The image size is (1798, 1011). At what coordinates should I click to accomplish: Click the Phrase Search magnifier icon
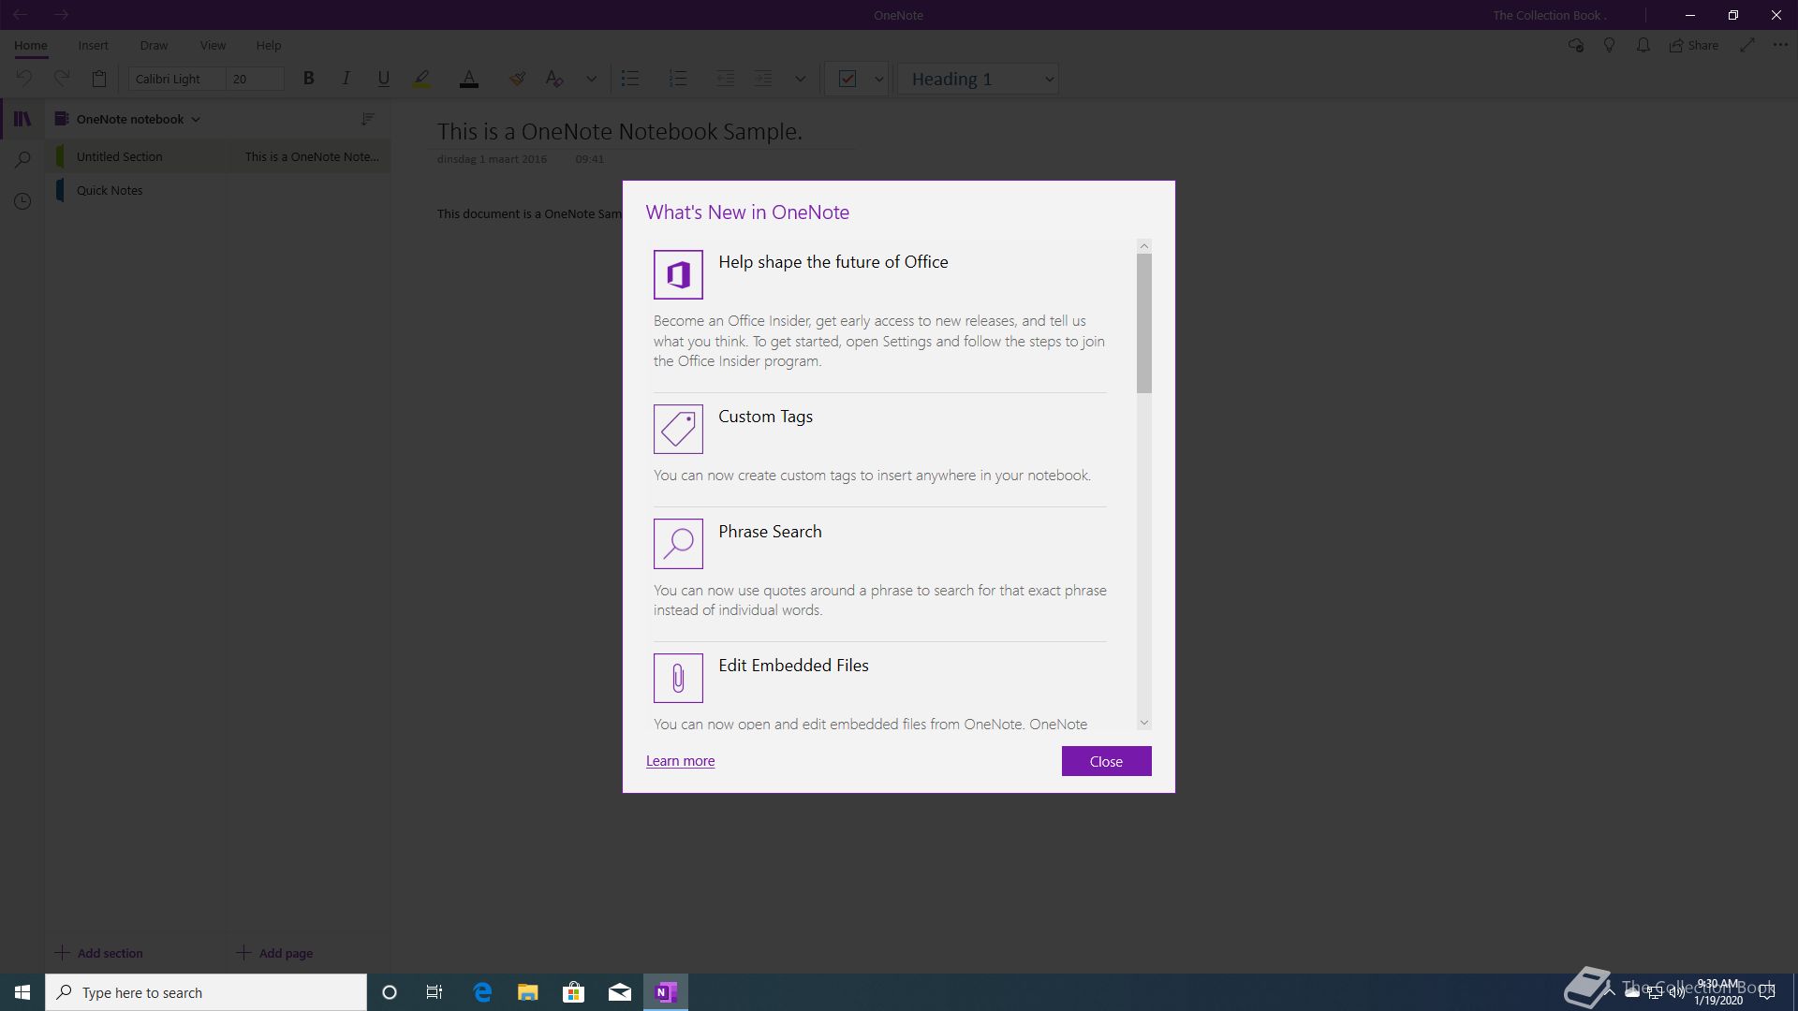tap(678, 544)
